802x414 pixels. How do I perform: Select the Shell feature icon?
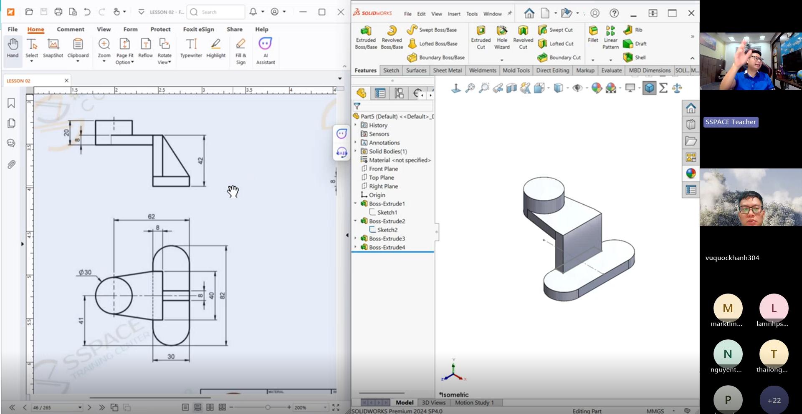(628, 57)
